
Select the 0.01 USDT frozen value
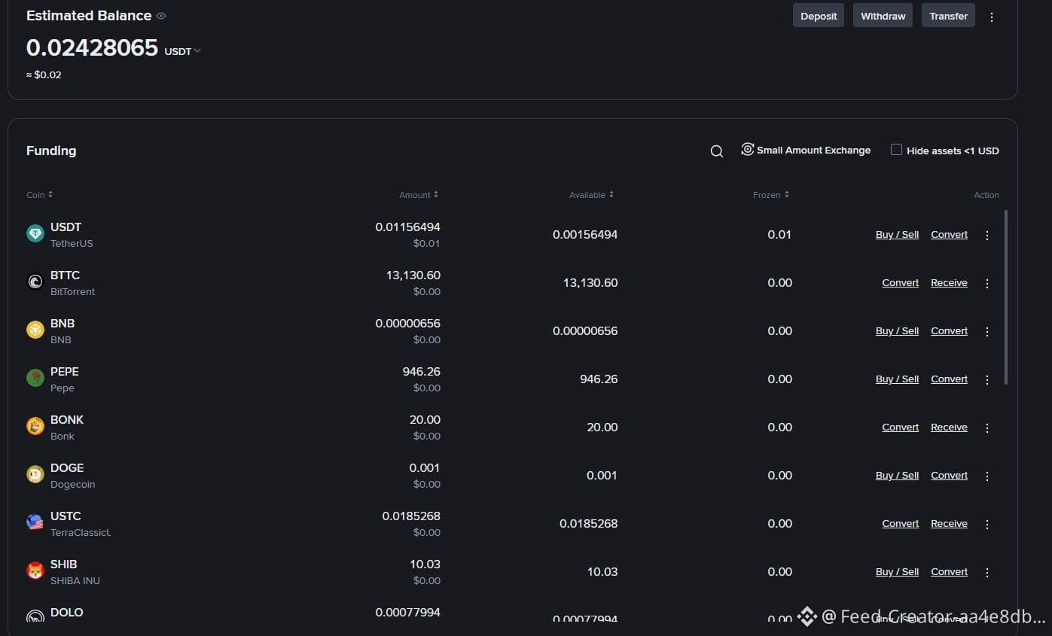click(779, 235)
